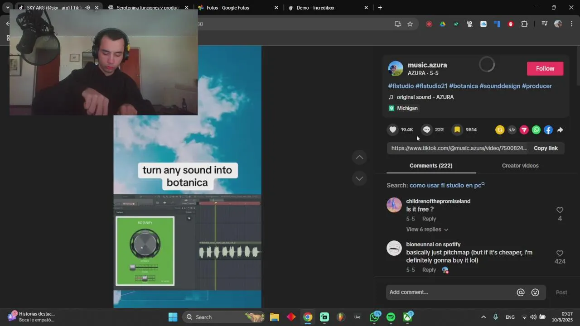
Task: Open childrenofthepromiseland avatar
Action: point(394,205)
